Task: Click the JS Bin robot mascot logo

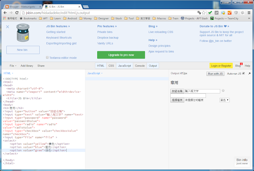Action: click(x=23, y=33)
